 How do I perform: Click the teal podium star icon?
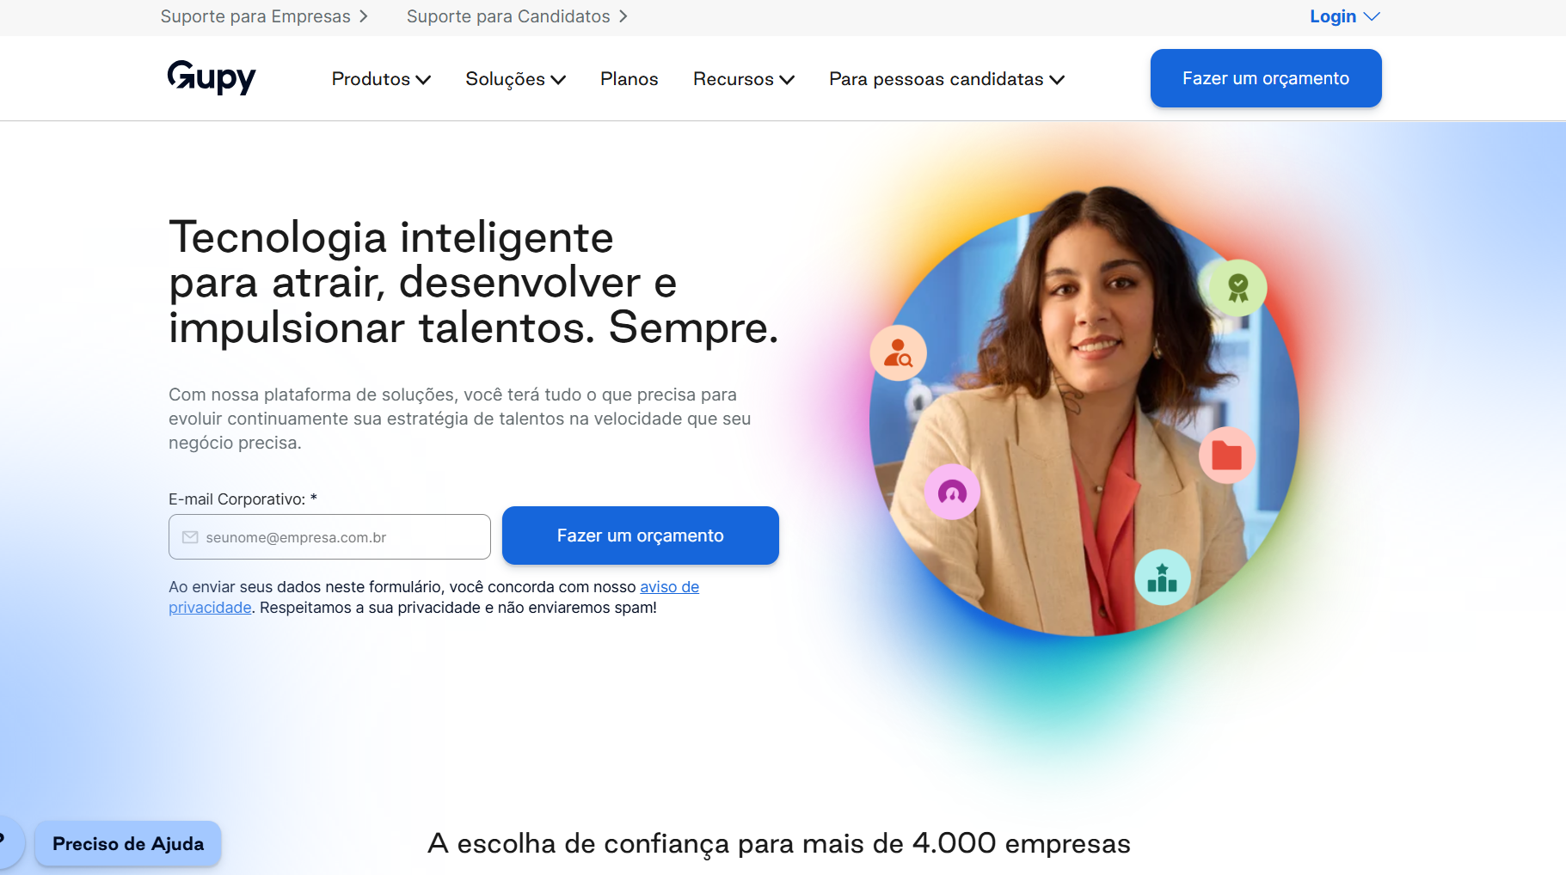tap(1163, 578)
